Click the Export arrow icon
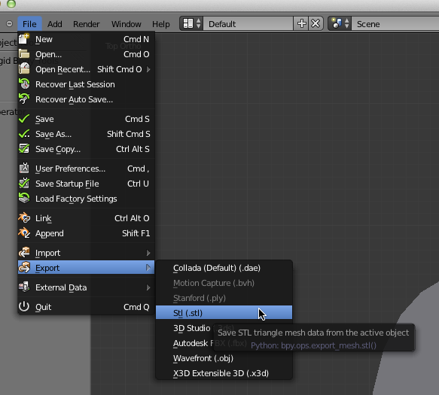This screenshot has height=395, width=439. click(x=24, y=267)
